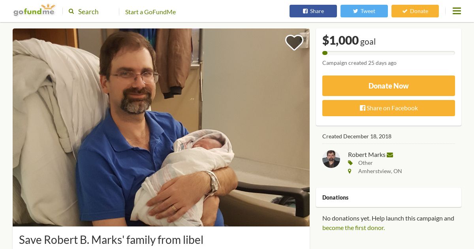Click the Facebook Share button in header
This screenshot has width=474, height=249.
[313, 11]
